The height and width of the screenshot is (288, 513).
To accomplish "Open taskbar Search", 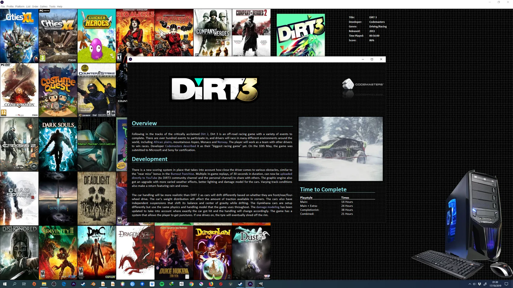I will pyautogui.click(x=14, y=284).
